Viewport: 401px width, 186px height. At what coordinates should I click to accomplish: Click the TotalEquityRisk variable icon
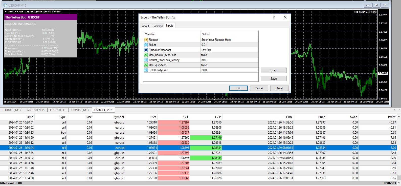pos(146,70)
